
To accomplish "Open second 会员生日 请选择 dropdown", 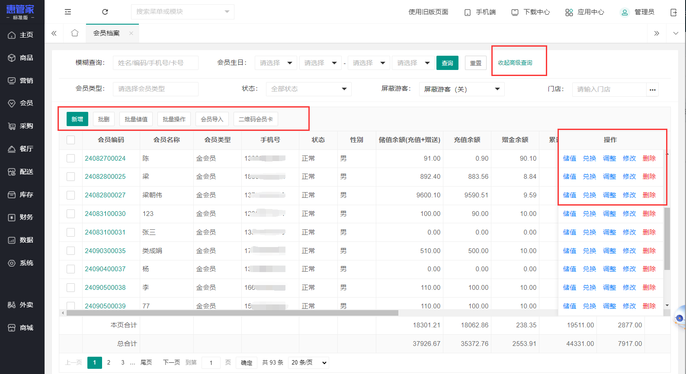I will click(320, 63).
